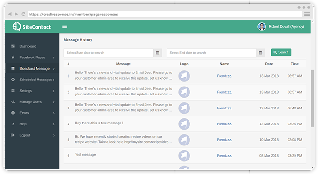Screen dimensions: 318x174
Task: Open Frendzzz. link in row 5
Action: coord(224,139)
